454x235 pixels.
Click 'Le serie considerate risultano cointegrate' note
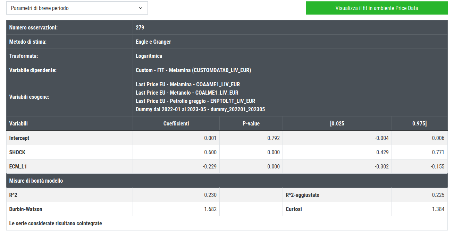(x=56, y=223)
